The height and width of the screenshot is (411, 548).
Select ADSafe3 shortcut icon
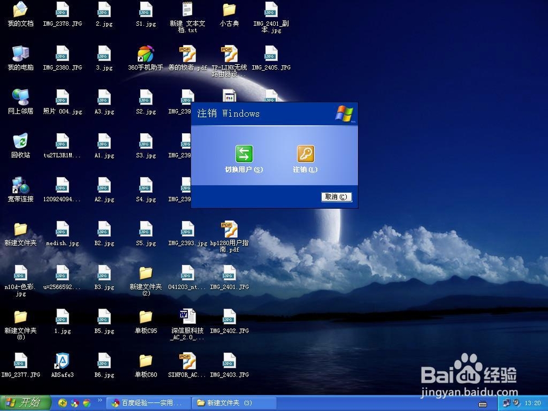62,361
